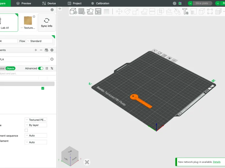Toggle the Advanced switch off
The height and width of the screenshot is (168, 225).
point(40,68)
